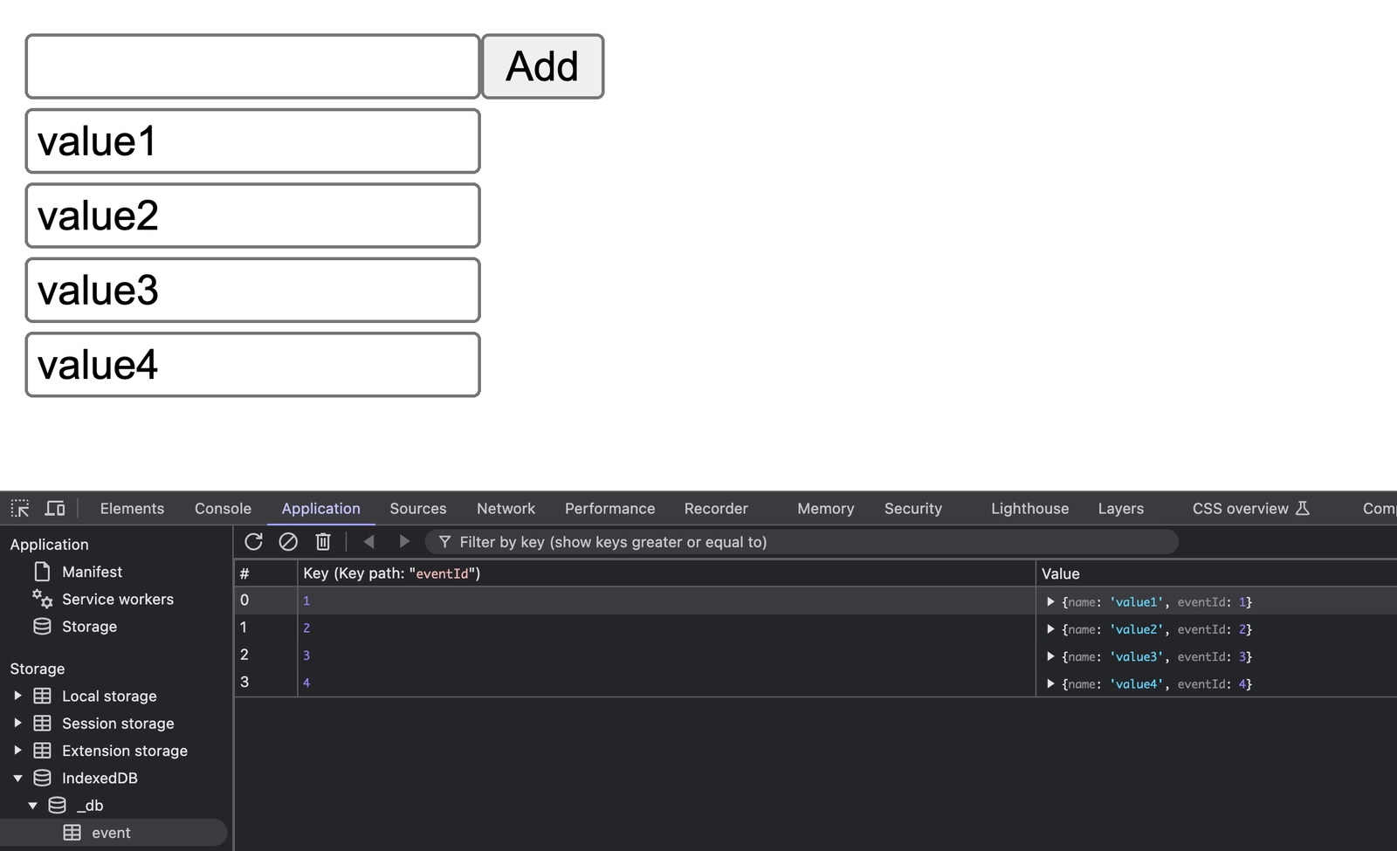Focus the Filter by key field
Image resolution: width=1397 pixels, height=851 pixels.
(x=803, y=542)
